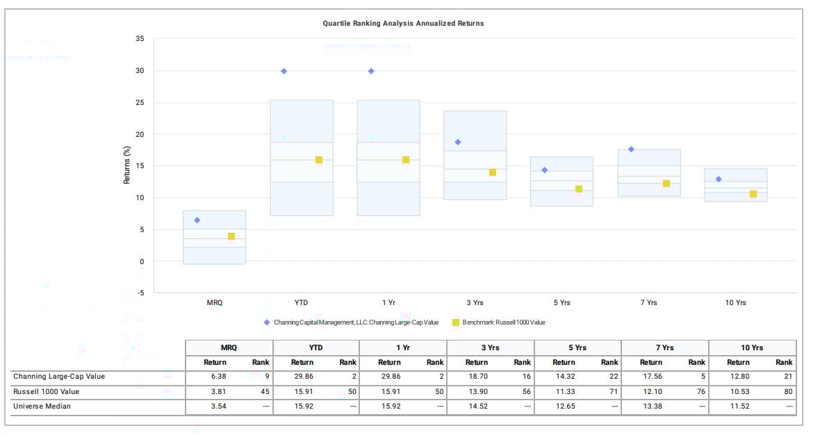Click the yellow benchmark square for YTD

click(318, 158)
